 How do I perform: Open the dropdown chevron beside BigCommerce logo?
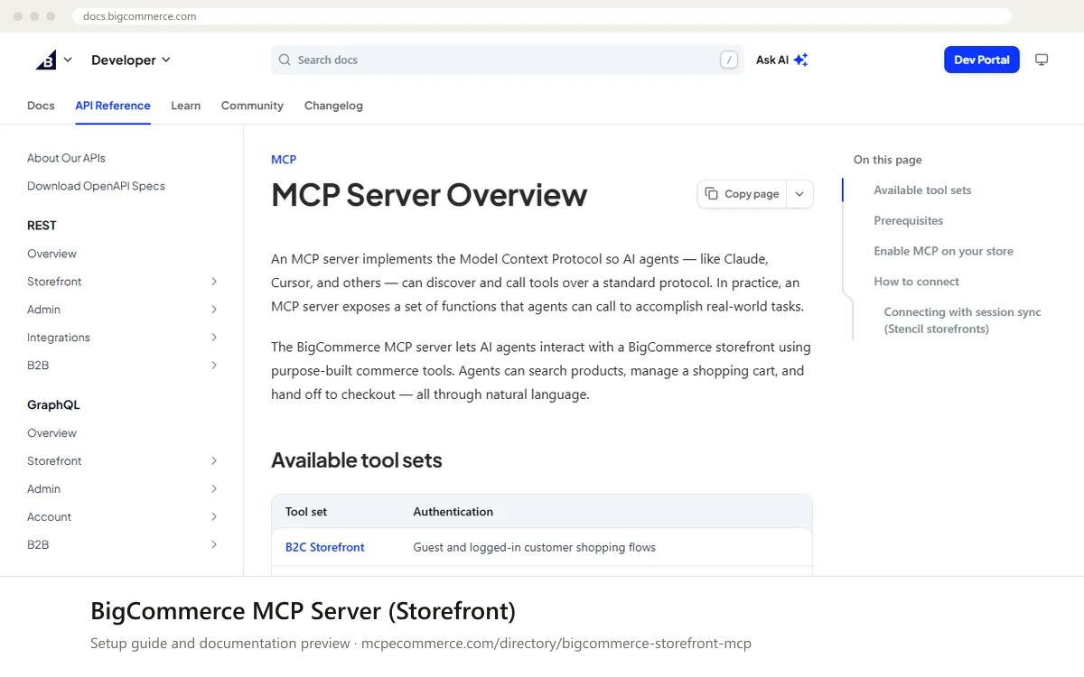(x=68, y=60)
